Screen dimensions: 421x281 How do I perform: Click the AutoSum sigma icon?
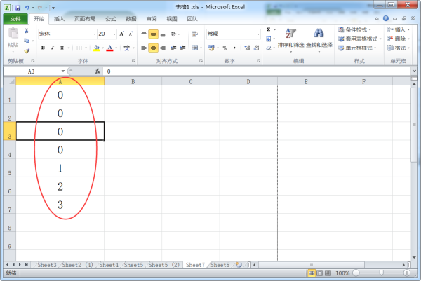[269, 29]
